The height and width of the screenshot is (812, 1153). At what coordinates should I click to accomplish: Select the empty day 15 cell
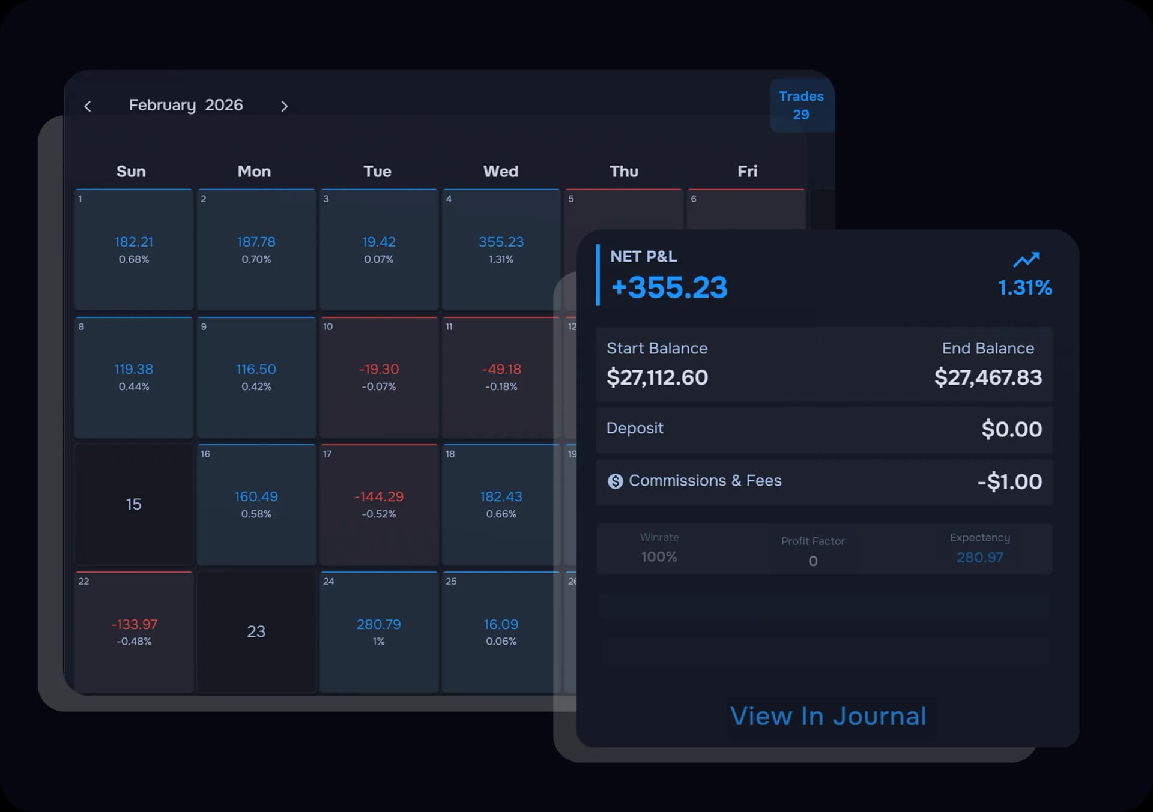pyautogui.click(x=133, y=505)
